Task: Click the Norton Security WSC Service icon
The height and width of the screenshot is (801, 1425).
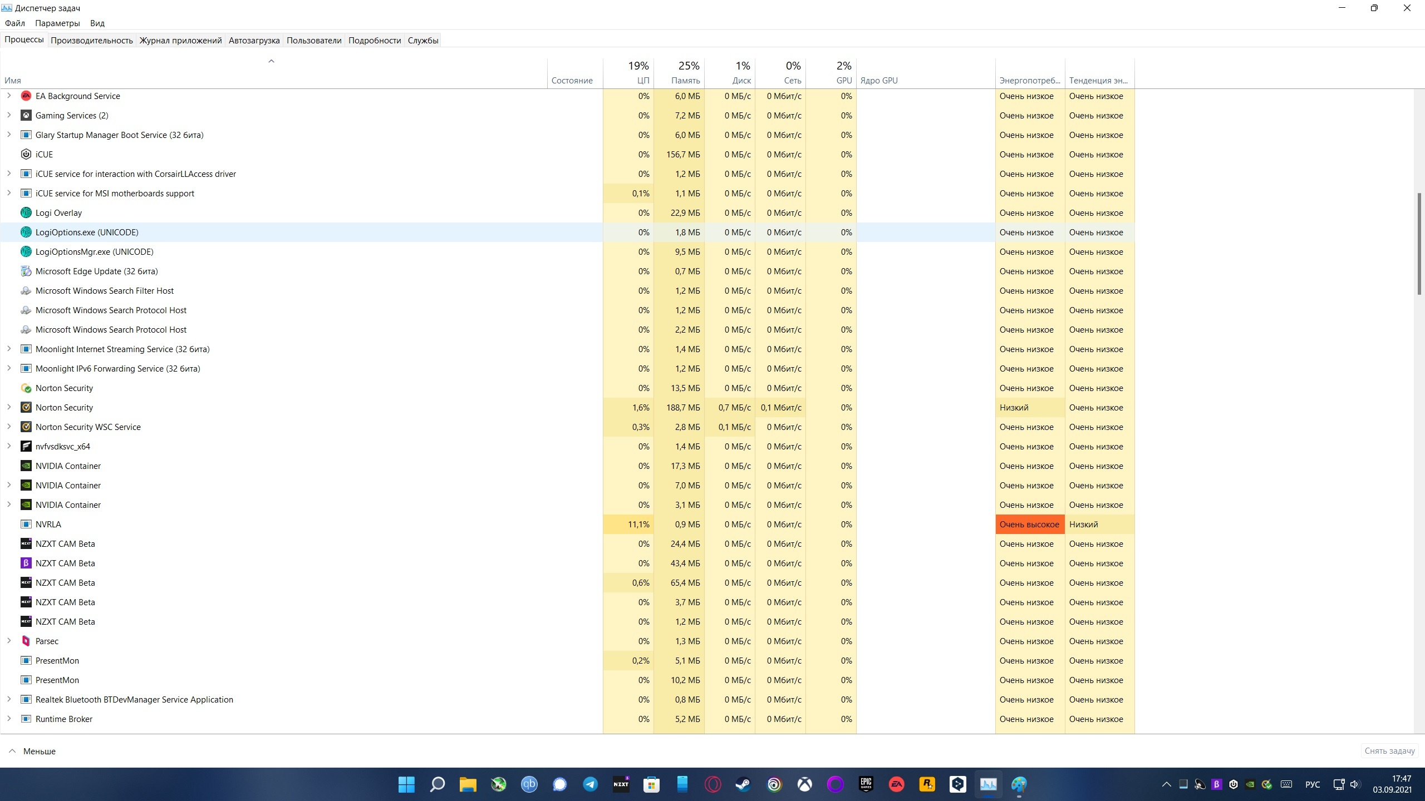Action: point(26,427)
